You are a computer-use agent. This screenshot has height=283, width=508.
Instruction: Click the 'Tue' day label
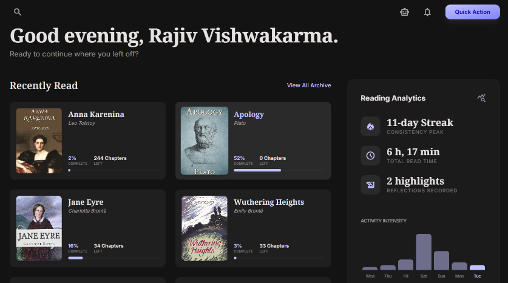[x=477, y=276]
